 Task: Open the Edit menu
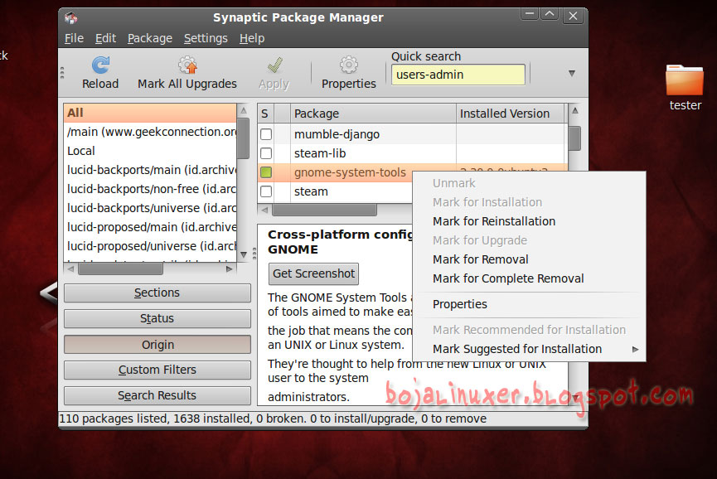pos(105,38)
